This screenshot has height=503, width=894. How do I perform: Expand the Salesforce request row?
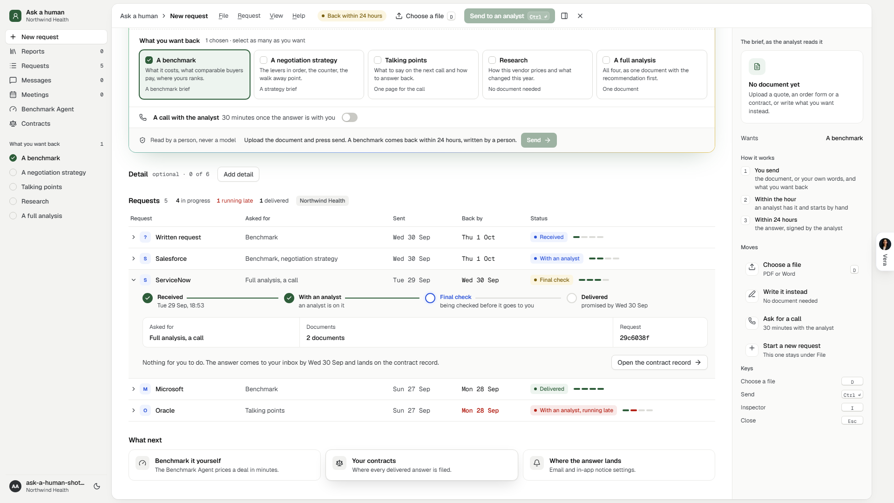pyautogui.click(x=134, y=258)
